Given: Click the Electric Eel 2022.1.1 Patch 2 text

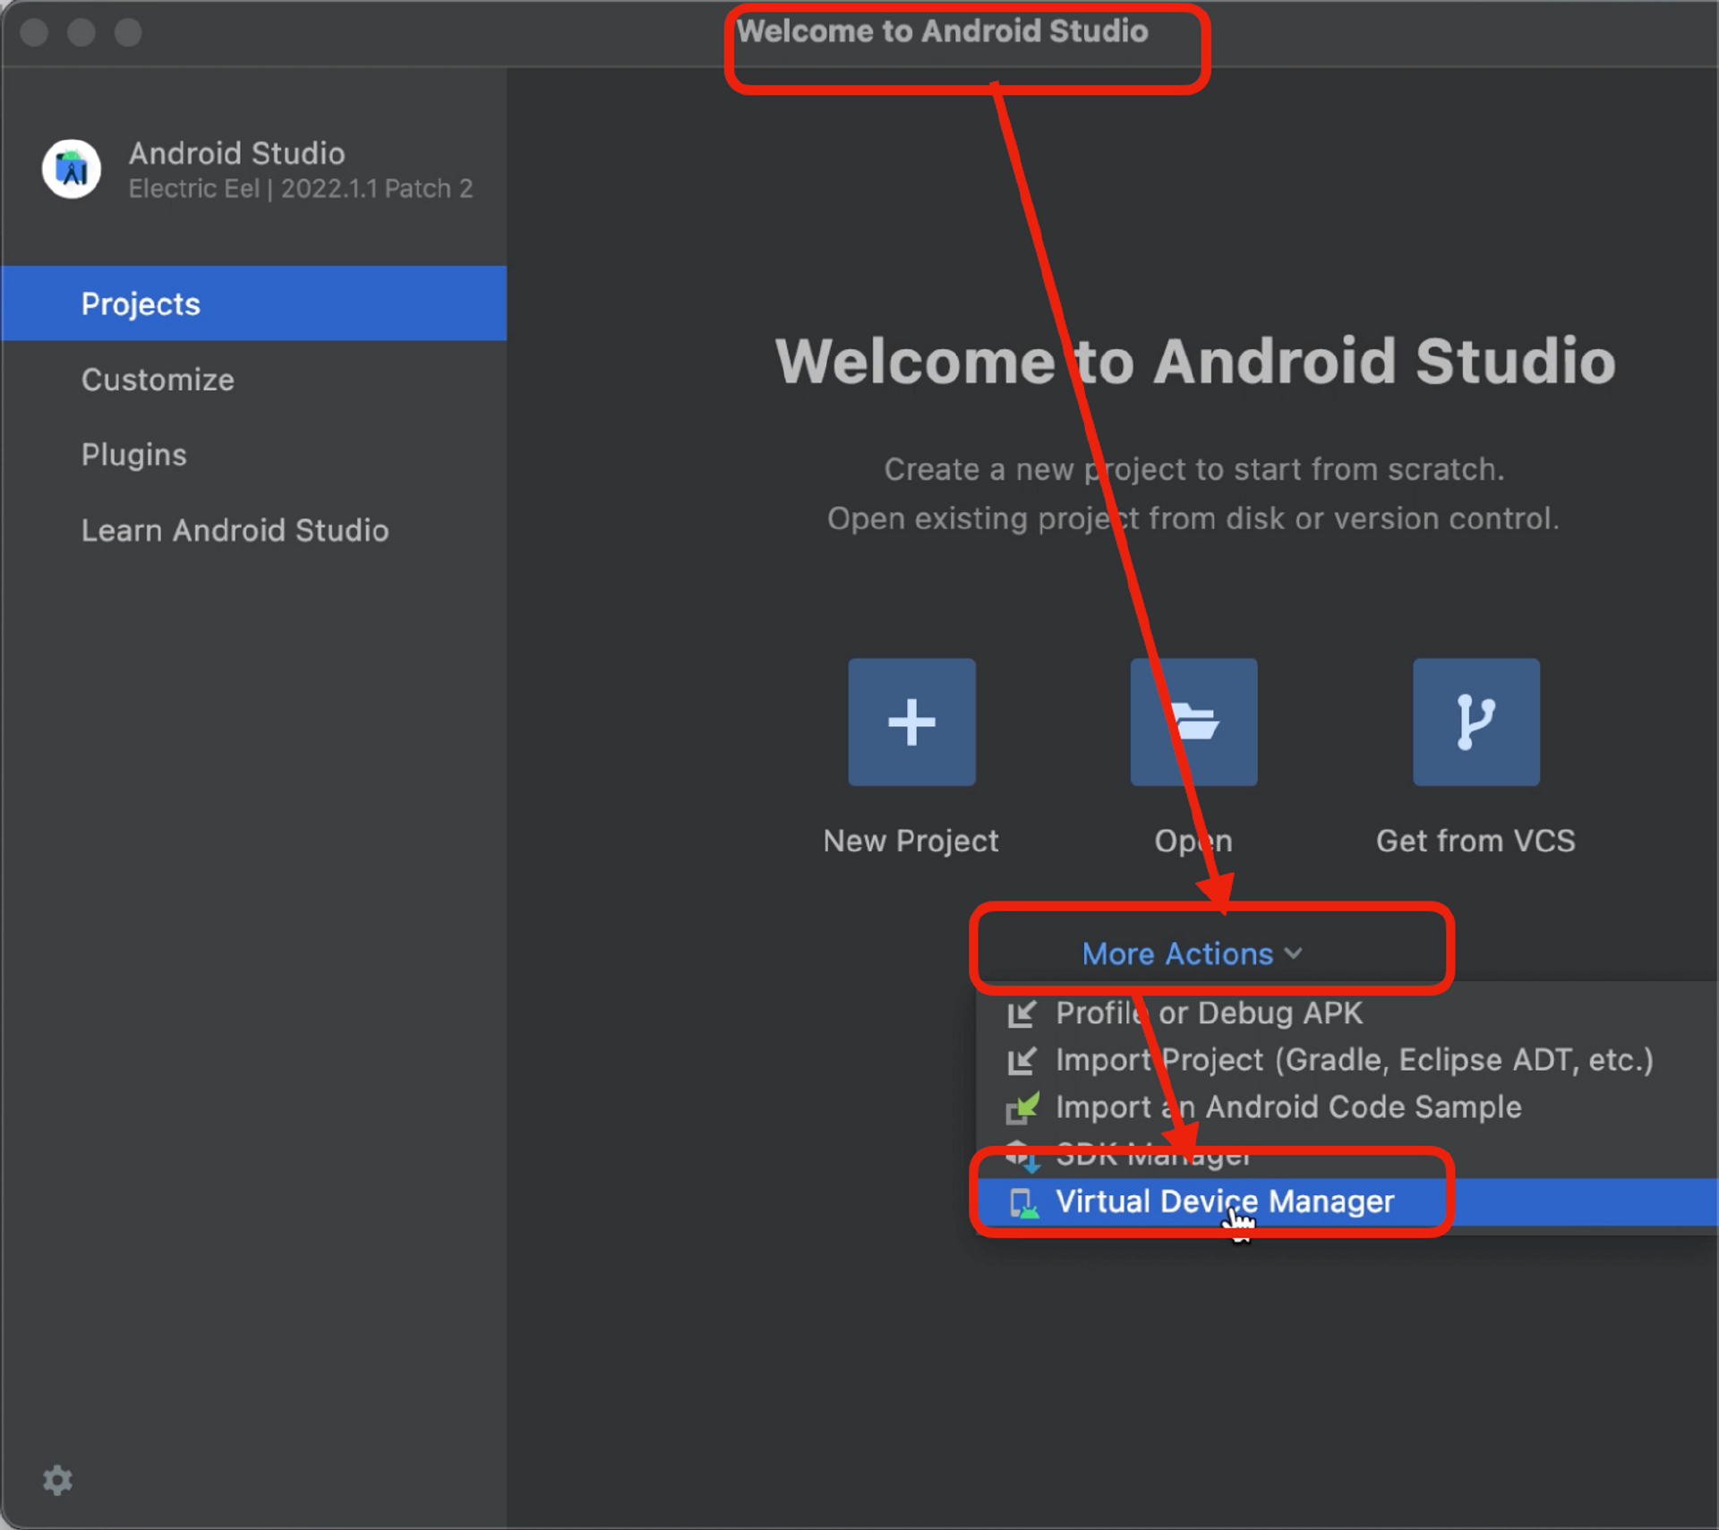Looking at the screenshot, I should tap(300, 189).
